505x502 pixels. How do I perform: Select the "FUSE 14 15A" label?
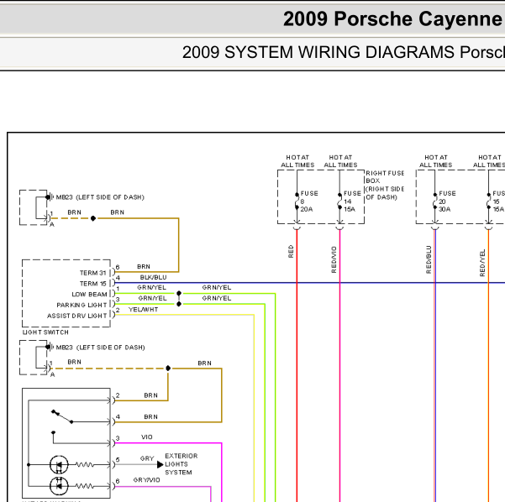[352, 201]
